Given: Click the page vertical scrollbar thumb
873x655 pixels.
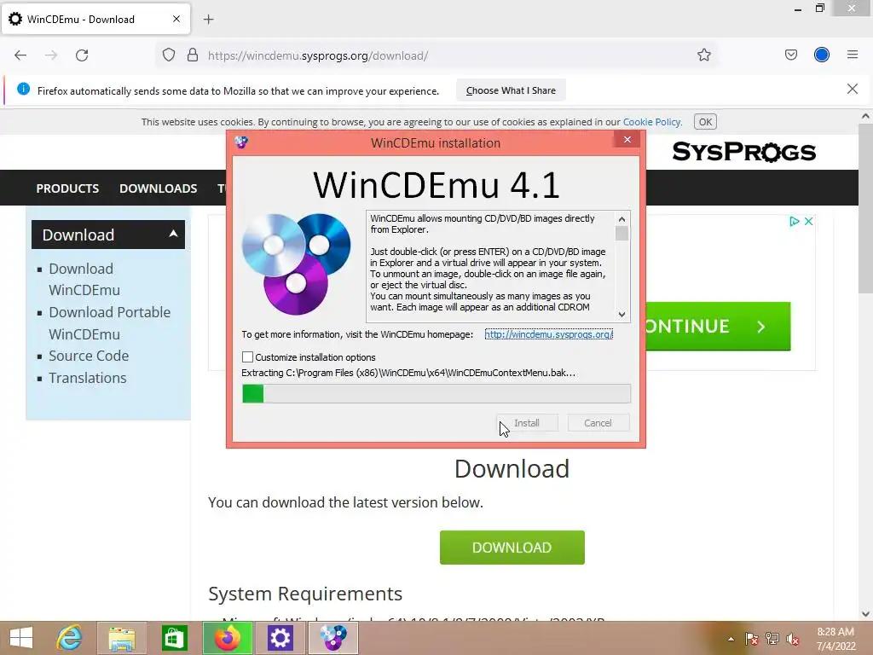Looking at the screenshot, I should point(865,209).
